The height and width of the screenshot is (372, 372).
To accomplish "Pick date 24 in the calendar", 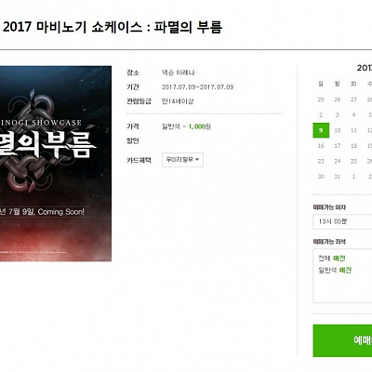I will click(338, 161).
